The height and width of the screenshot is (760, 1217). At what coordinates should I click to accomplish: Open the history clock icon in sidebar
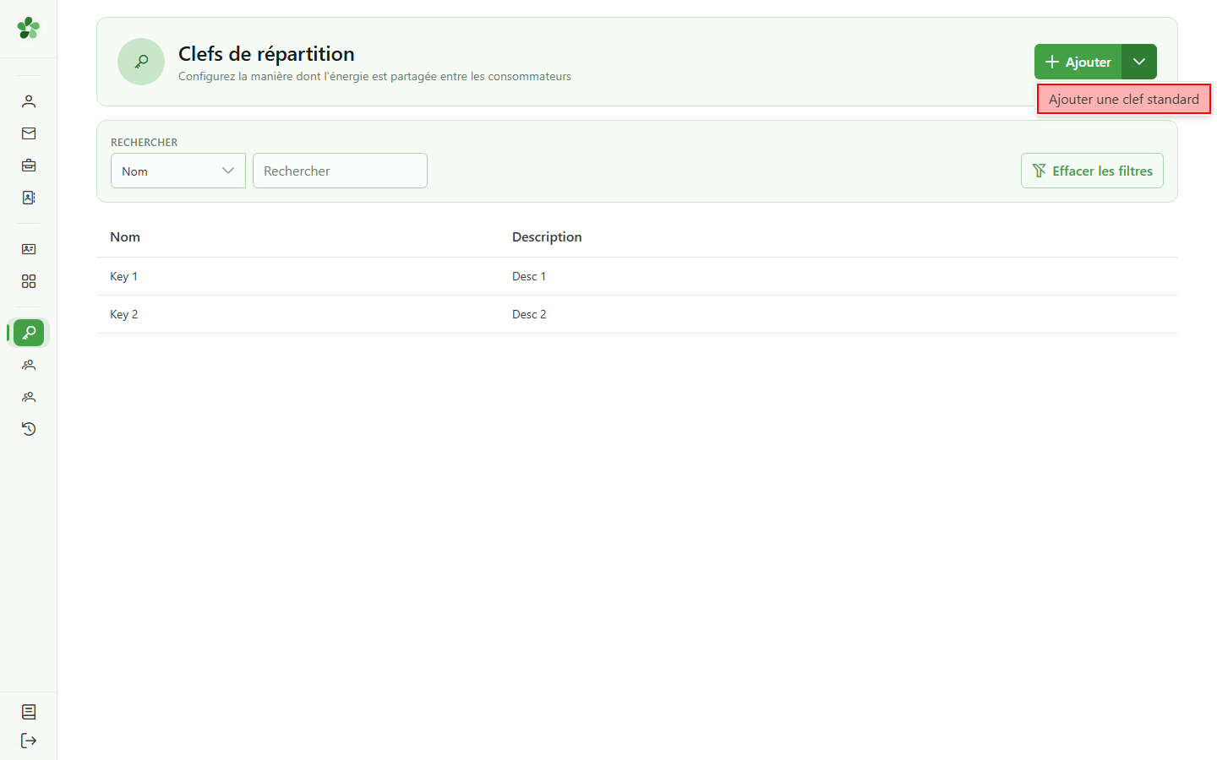pyautogui.click(x=29, y=429)
